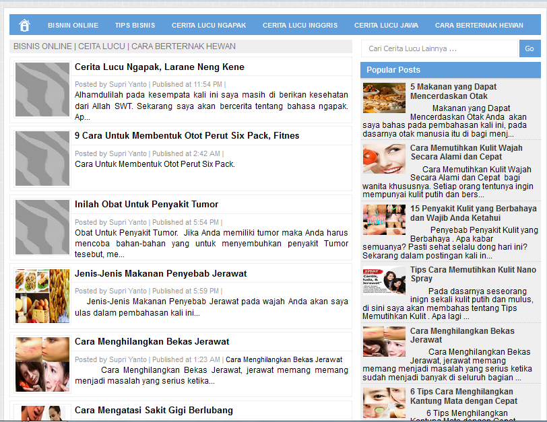Click sidebar thumbnail of Bekas Jerawat post

click(384, 341)
